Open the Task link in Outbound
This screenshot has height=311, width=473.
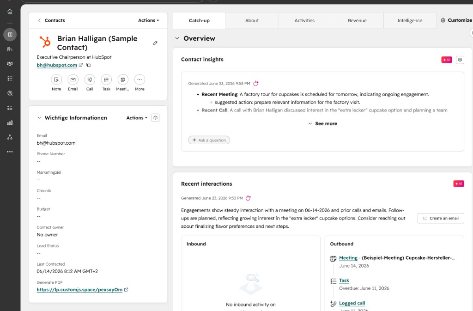(x=344, y=280)
